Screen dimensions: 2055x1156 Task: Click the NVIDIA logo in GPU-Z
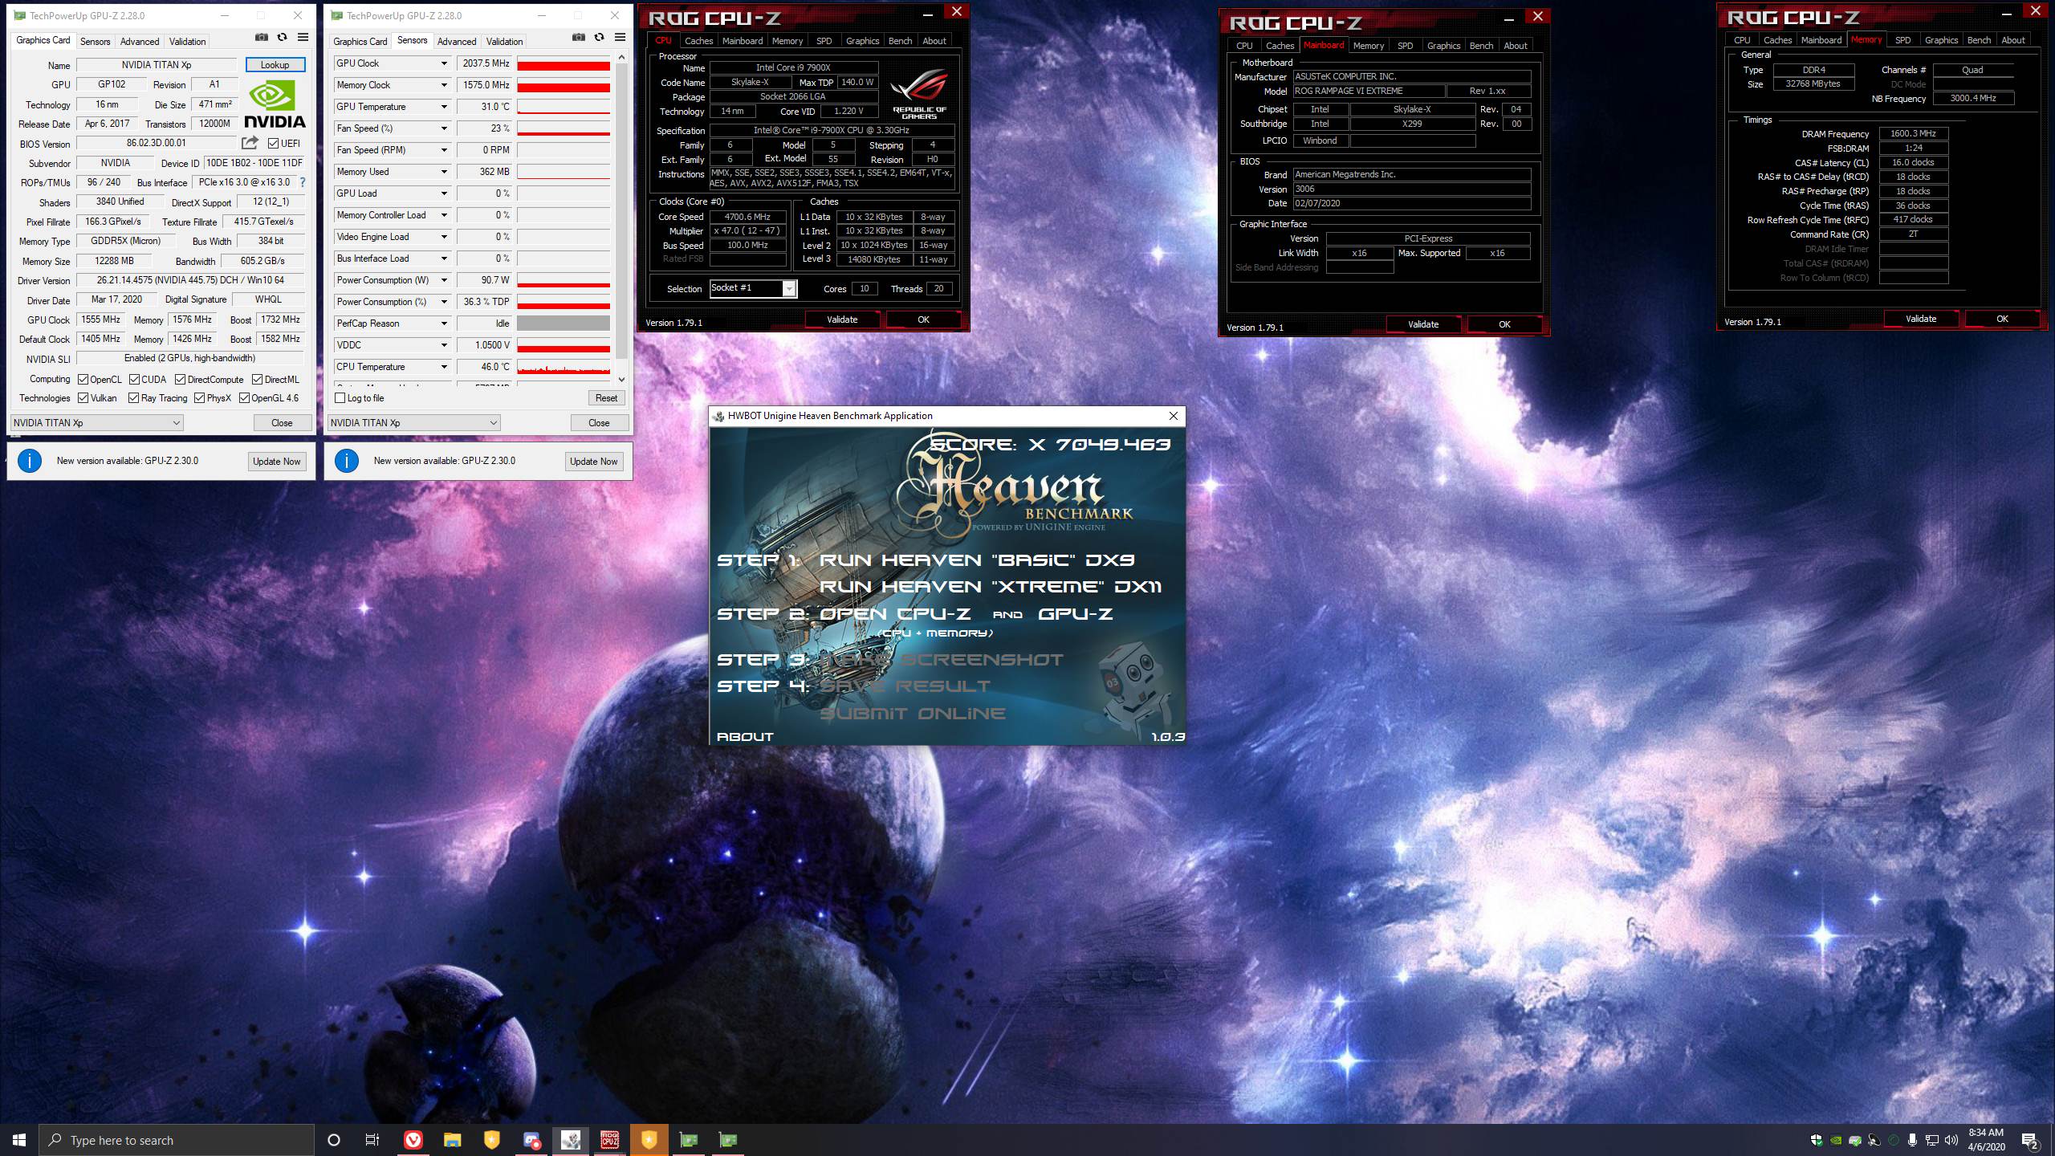pos(275,104)
